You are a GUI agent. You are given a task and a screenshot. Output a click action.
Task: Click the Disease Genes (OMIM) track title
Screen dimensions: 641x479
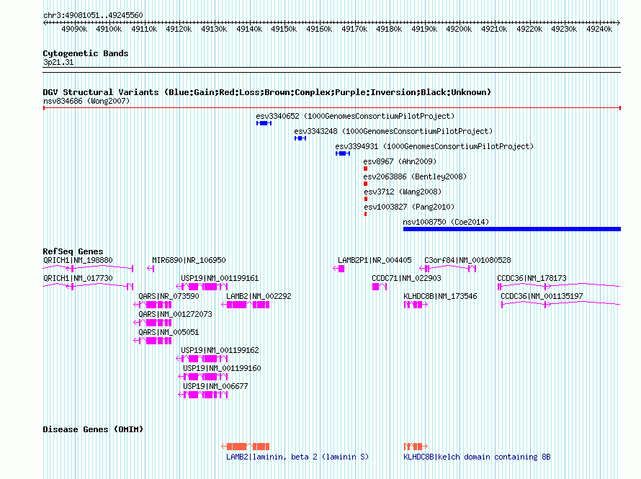(93, 429)
